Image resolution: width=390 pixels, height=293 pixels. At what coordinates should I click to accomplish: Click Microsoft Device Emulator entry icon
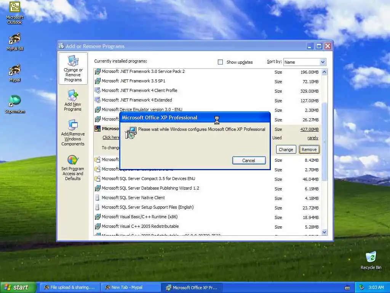(97, 109)
